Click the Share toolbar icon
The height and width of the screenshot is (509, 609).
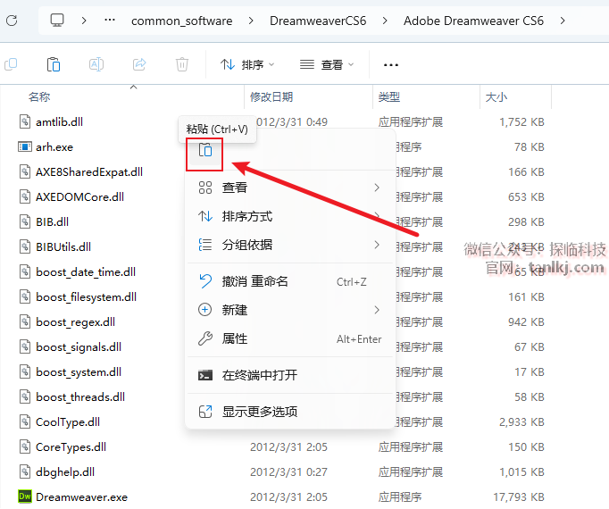pyautogui.click(x=139, y=64)
